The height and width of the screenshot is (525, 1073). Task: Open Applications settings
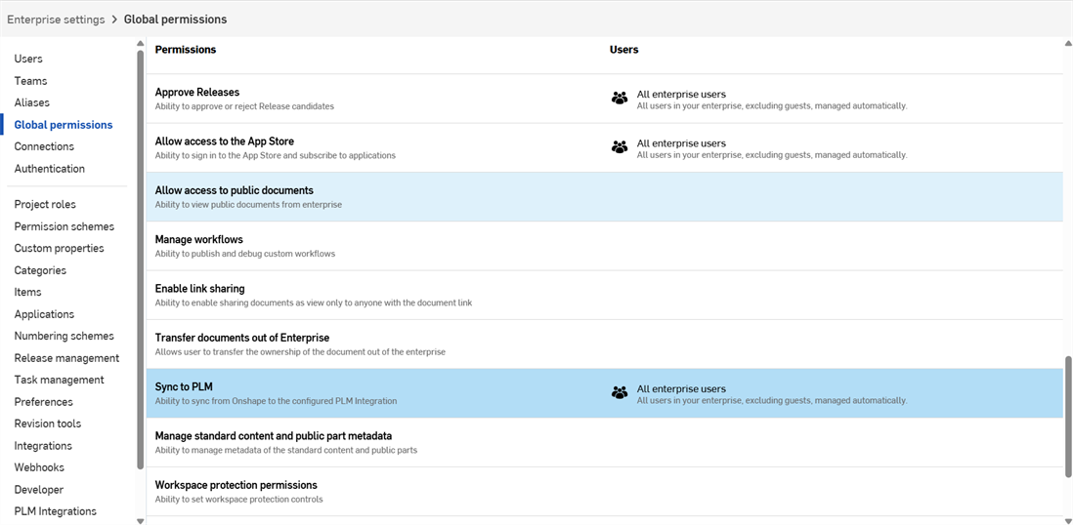[45, 314]
